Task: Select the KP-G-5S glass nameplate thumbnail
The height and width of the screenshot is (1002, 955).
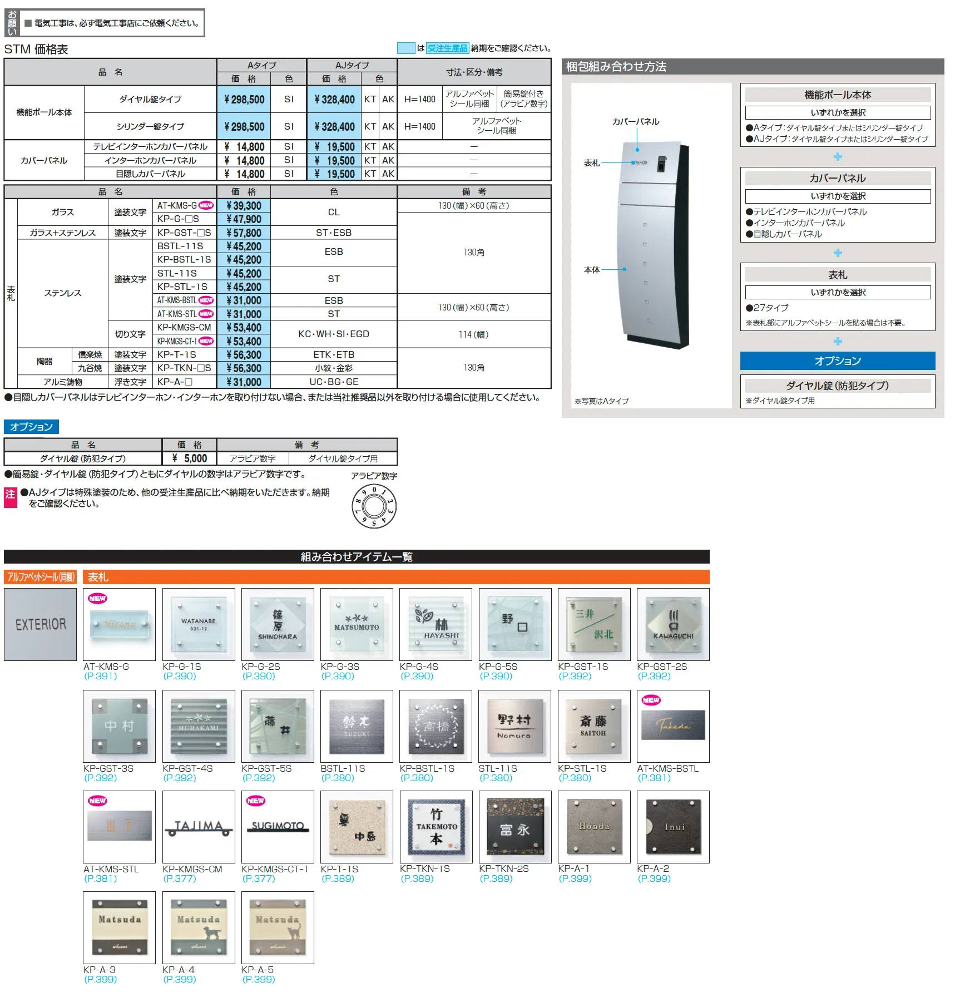Action: pyautogui.click(x=514, y=624)
